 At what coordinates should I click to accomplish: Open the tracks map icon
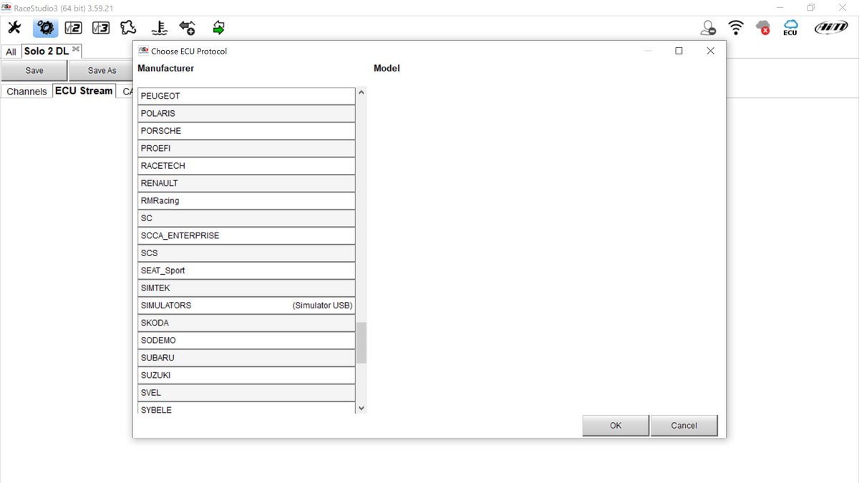[x=128, y=28]
